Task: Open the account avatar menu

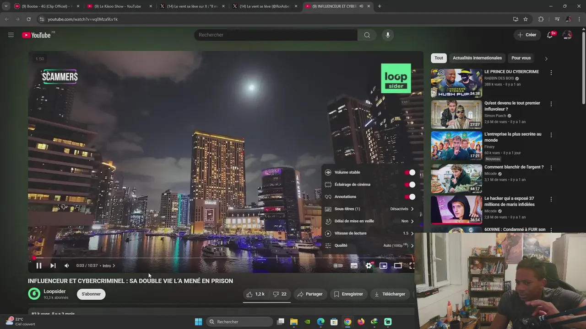Action: [x=567, y=35]
